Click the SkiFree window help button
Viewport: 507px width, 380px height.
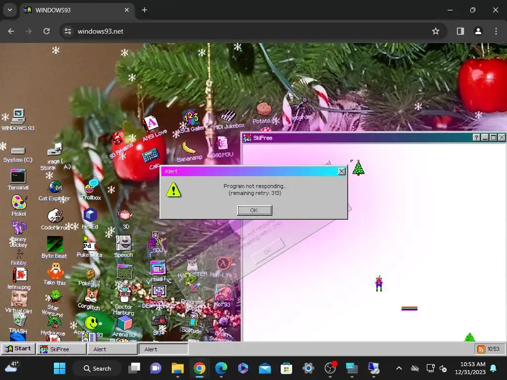pyautogui.click(x=476, y=138)
